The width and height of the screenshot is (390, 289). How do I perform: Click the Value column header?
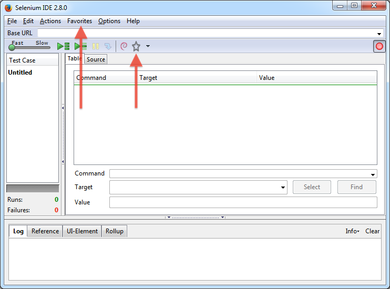click(x=316, y=78)
